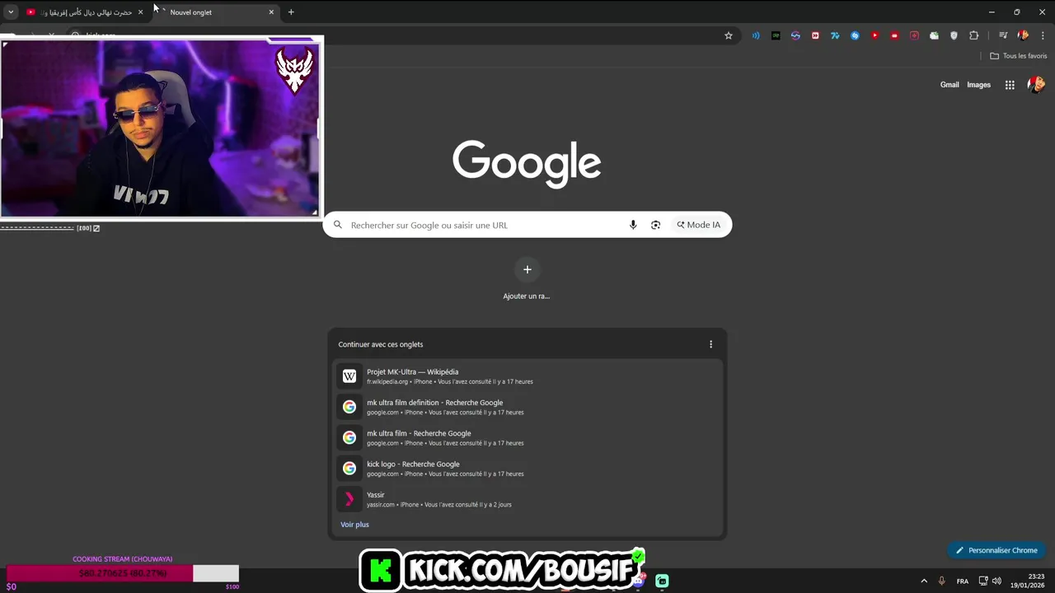The image size is (1055, 593).
Task: Click the plus icon to add shortcut
Action: click(x=527, y=269)
